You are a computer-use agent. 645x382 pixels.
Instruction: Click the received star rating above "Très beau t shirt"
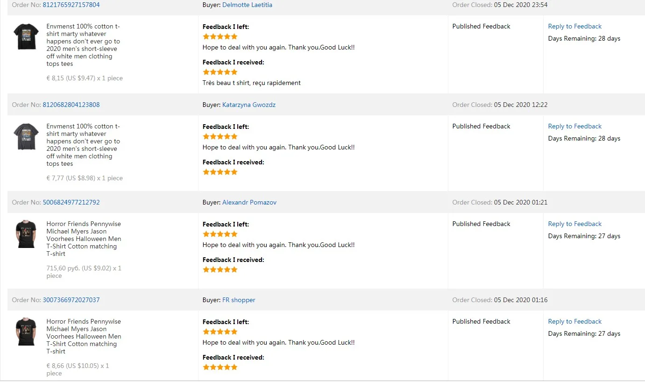[x=220, y=72]
